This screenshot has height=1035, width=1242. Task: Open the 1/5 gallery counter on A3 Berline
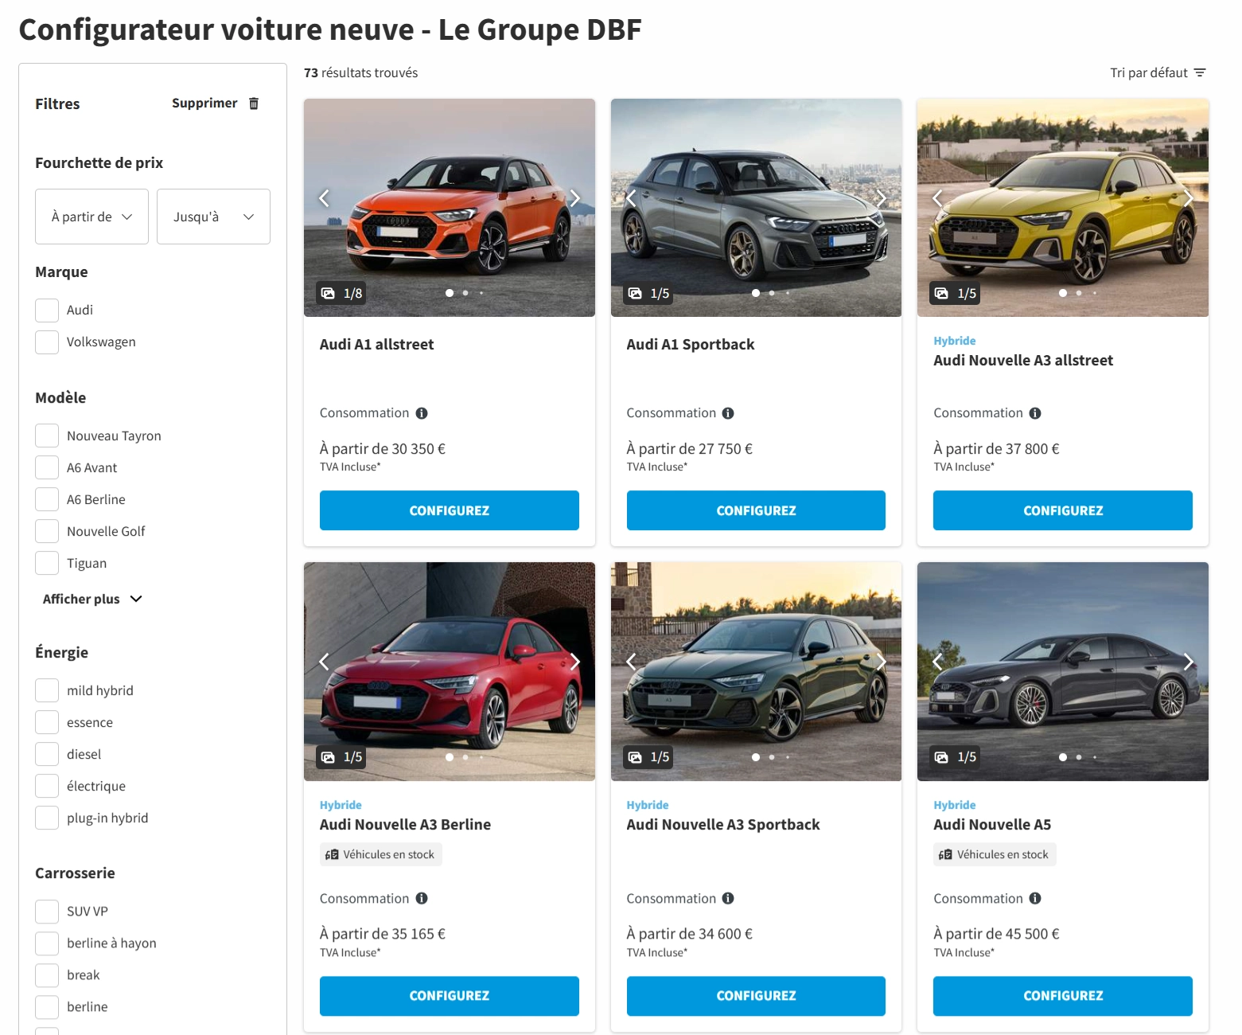(341, 757)
